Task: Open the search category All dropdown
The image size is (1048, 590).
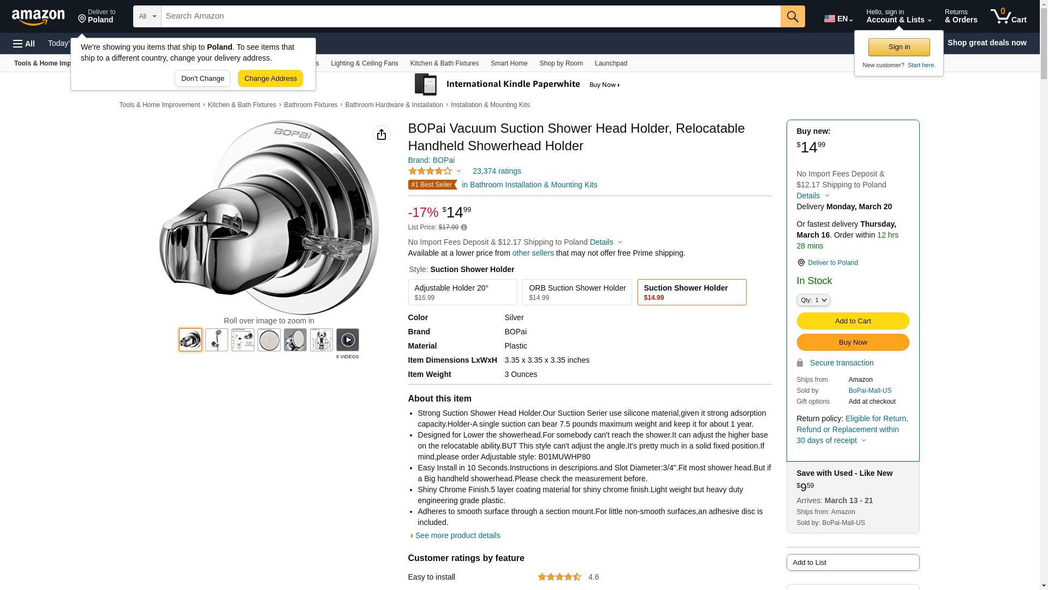Action: (147, 16)
